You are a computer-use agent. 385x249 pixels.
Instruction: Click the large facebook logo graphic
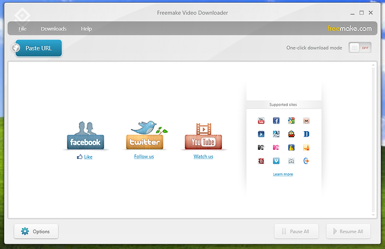coord(86,135)
